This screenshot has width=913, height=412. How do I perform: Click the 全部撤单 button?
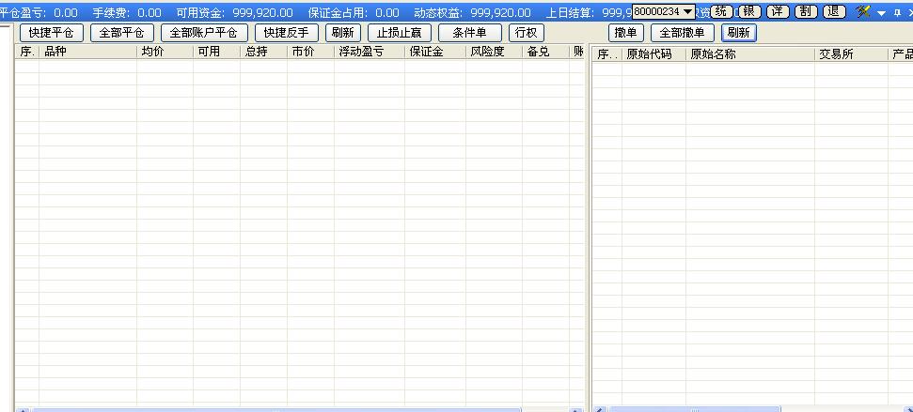(x=683, y=33)
